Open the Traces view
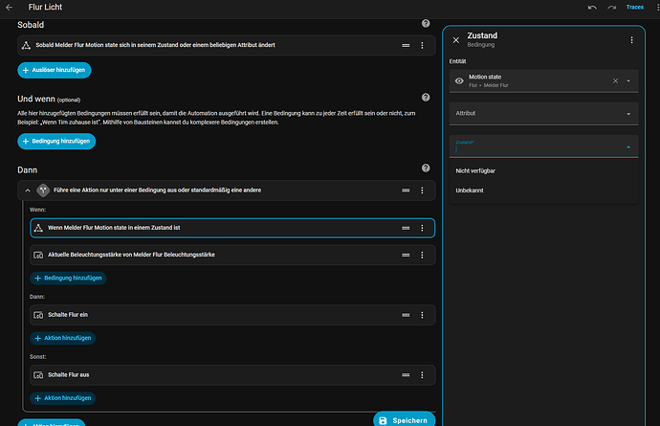The image size is (660, 426). pos(635,7)
